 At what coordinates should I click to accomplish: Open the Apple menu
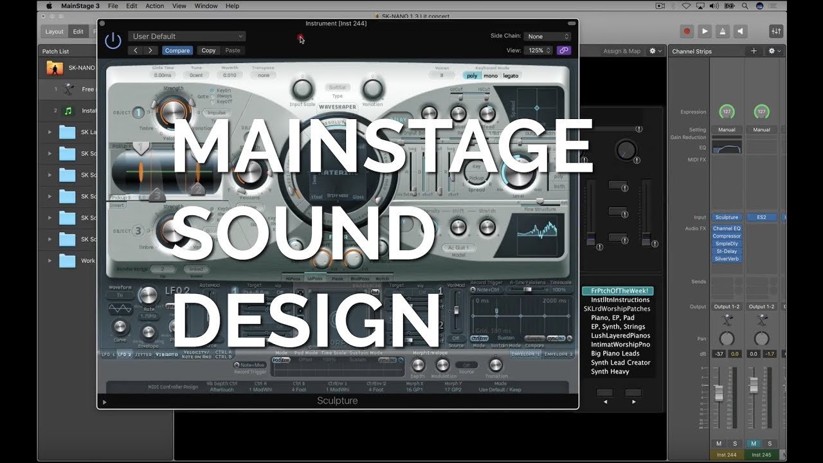click(49, 6)
